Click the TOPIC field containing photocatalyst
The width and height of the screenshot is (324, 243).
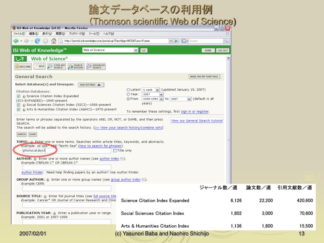click(67, 150)
